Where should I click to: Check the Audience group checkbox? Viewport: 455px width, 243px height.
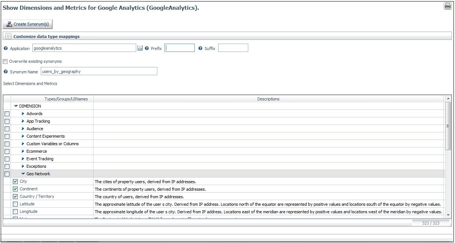coord(7,129)
